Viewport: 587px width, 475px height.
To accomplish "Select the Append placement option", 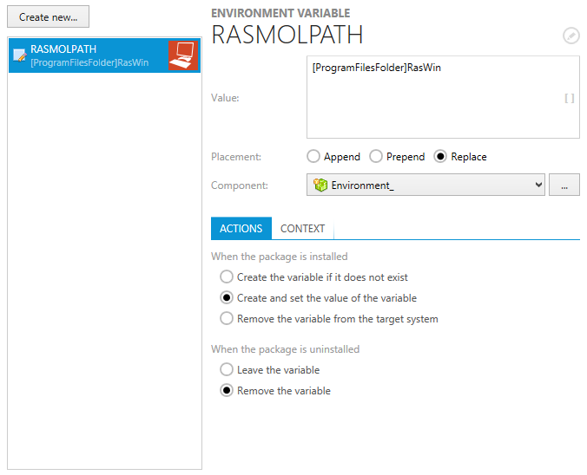I will (x=313, y=157).
